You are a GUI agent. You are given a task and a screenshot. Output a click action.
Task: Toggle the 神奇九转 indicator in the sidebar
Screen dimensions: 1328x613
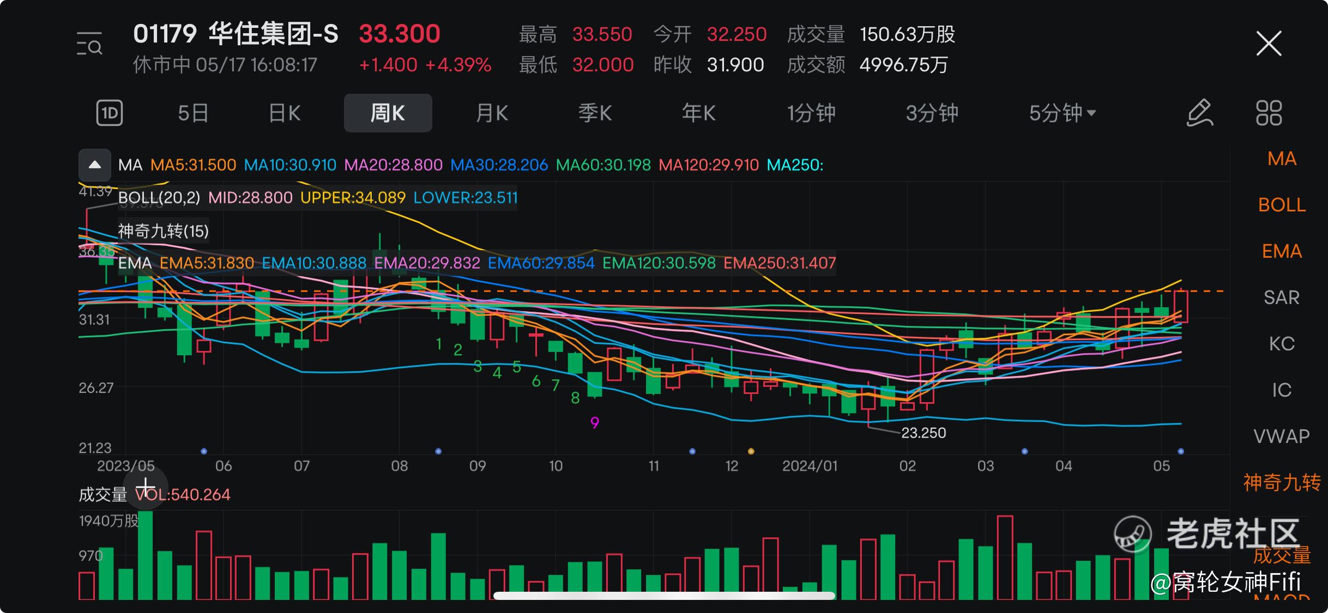(1282, 483)
